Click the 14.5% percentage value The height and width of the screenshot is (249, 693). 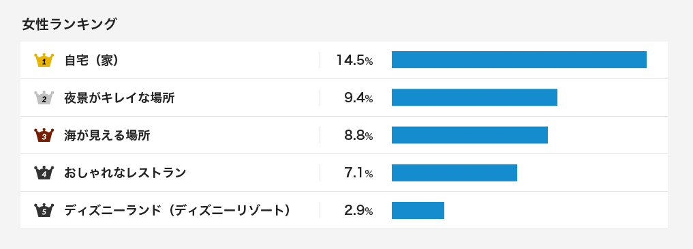[354, 60]
